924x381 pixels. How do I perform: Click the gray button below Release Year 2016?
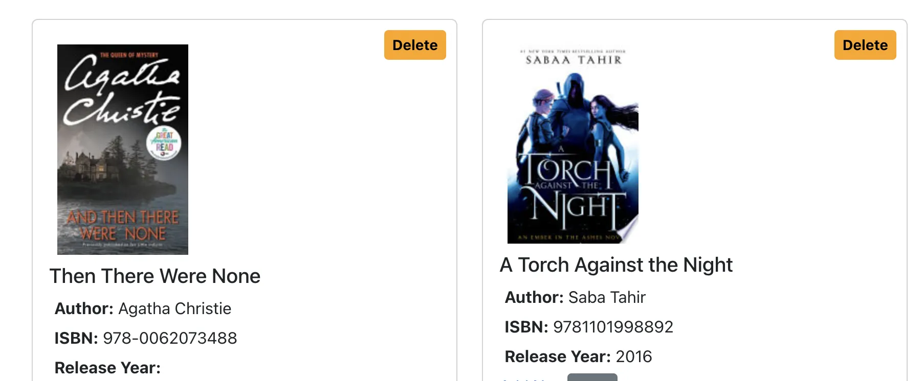(x=592, y=377)
